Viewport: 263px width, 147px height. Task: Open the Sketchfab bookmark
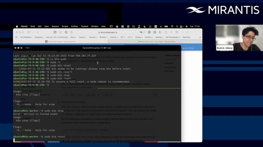pos(186,37)
